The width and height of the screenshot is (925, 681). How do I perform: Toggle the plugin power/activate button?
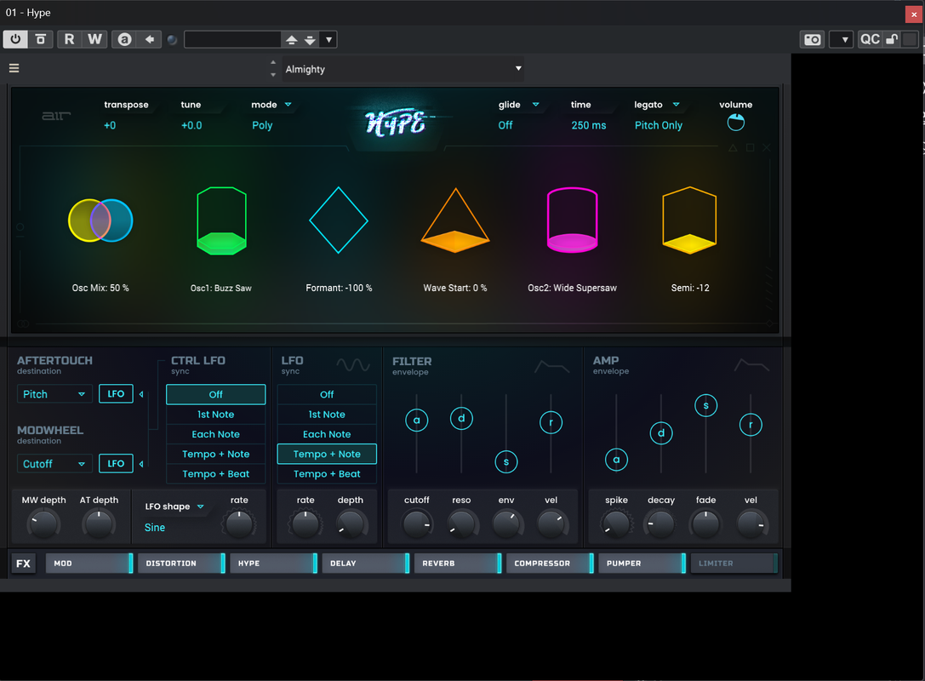coord(15,39)
